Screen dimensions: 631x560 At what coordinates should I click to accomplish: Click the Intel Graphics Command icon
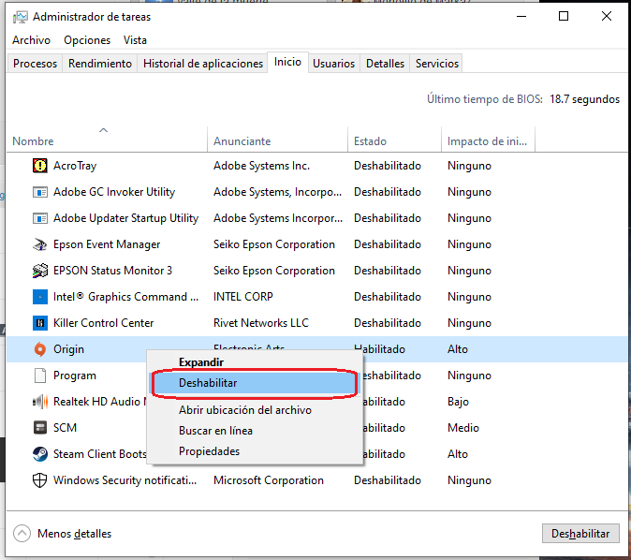point(40,297)
